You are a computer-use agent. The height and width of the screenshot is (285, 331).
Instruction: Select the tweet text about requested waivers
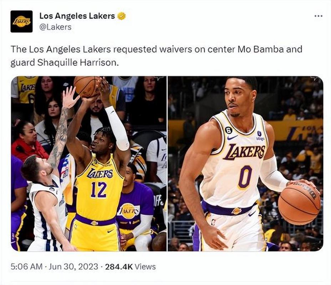157,56
